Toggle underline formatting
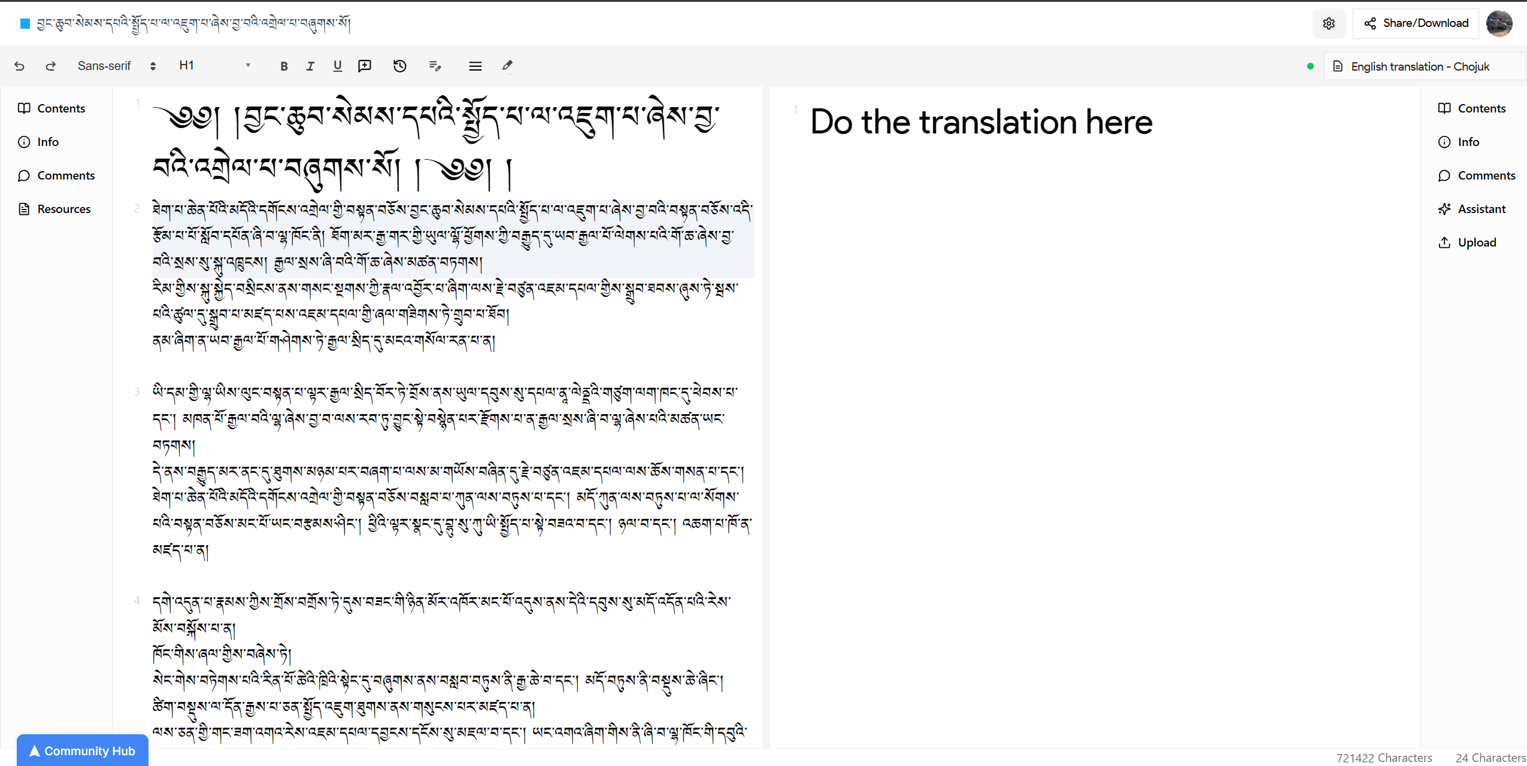 pos(337,66)
